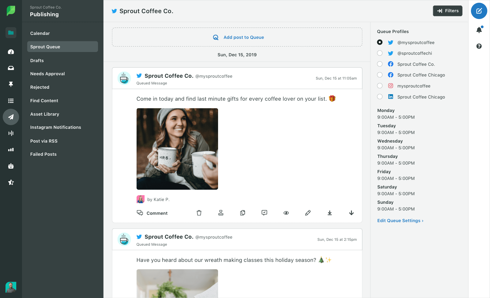Click the coffee mugs photo thumbnail
The image size is (490, 298).
point(177,149)
